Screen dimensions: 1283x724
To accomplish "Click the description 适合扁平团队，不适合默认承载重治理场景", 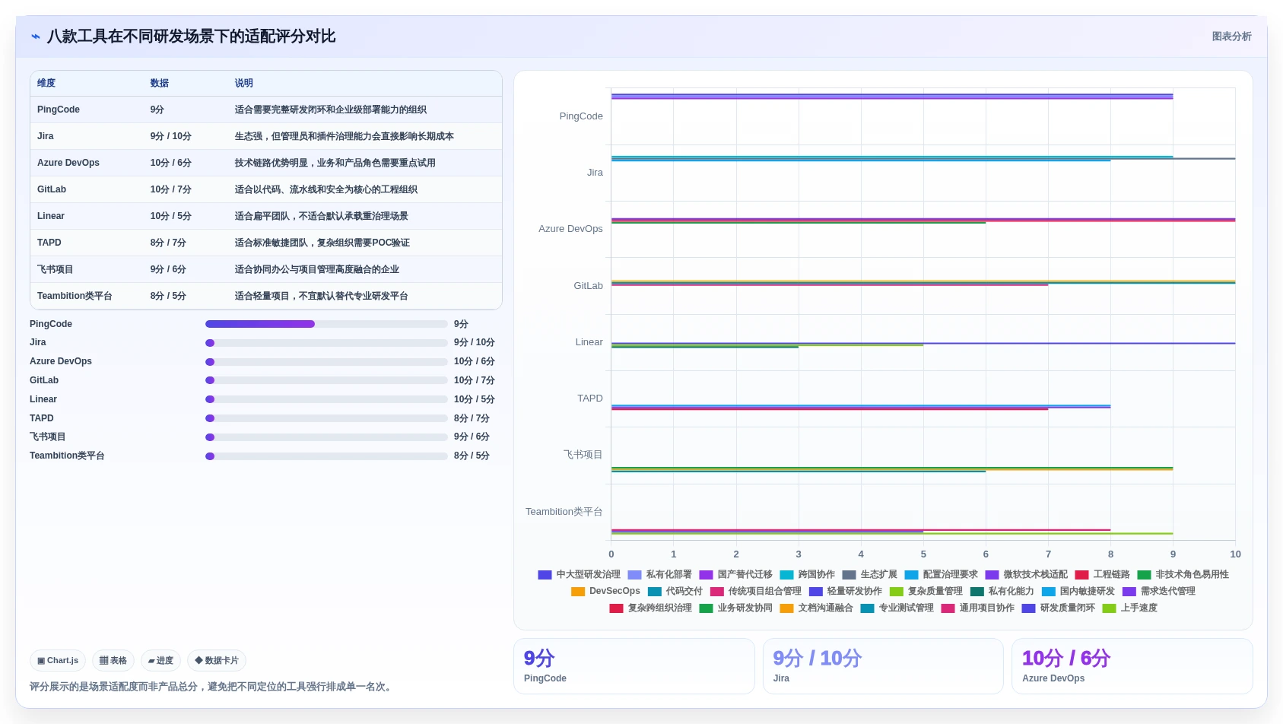I will coord(322,216).
